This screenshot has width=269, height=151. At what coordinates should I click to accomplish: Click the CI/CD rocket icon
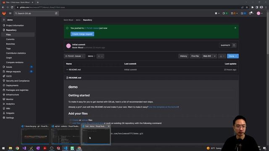(x=4, y=76)
